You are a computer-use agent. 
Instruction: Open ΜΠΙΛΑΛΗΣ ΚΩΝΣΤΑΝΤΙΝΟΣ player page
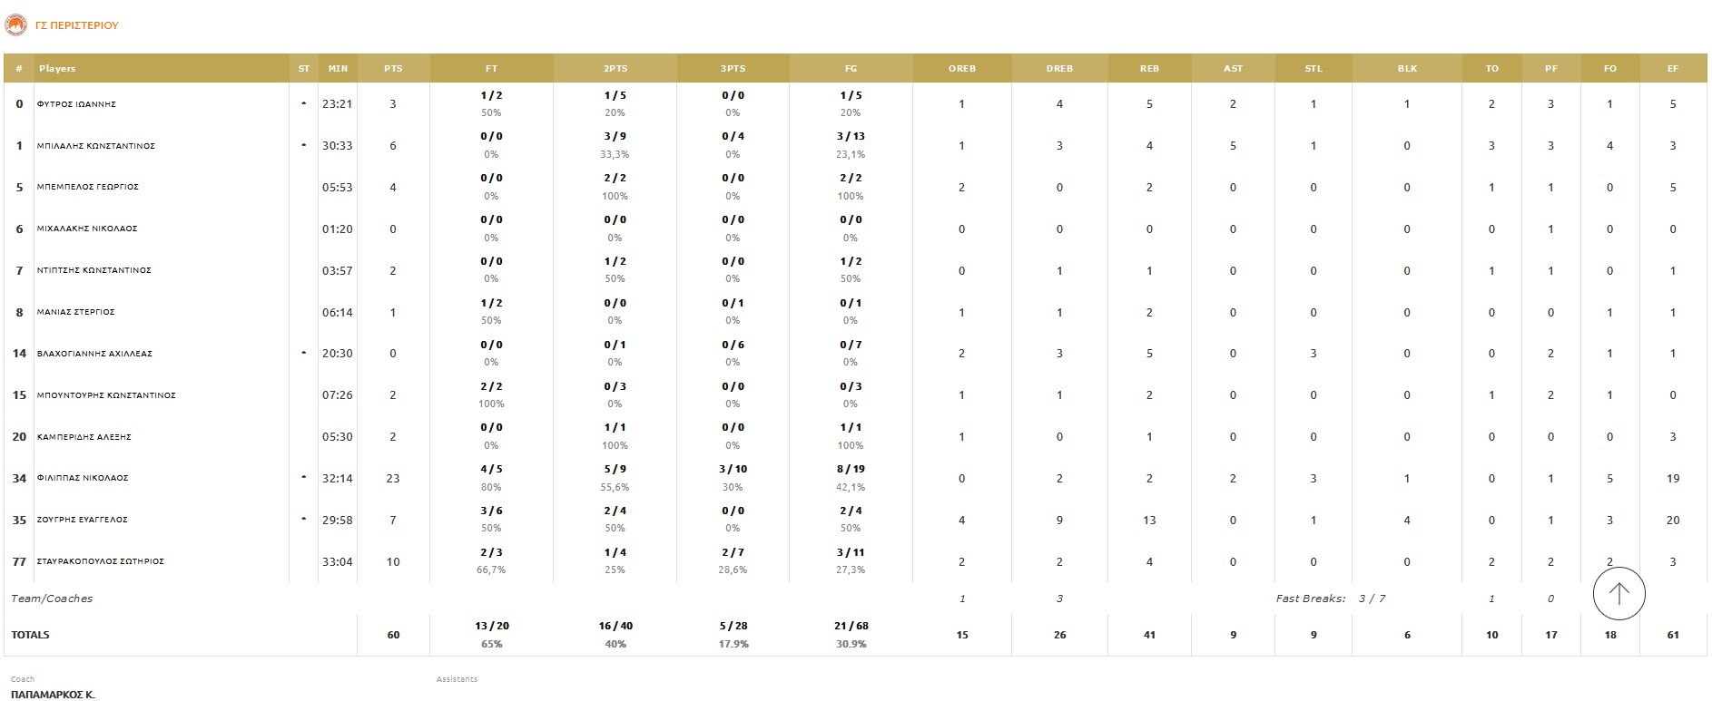tap(96, 146)
